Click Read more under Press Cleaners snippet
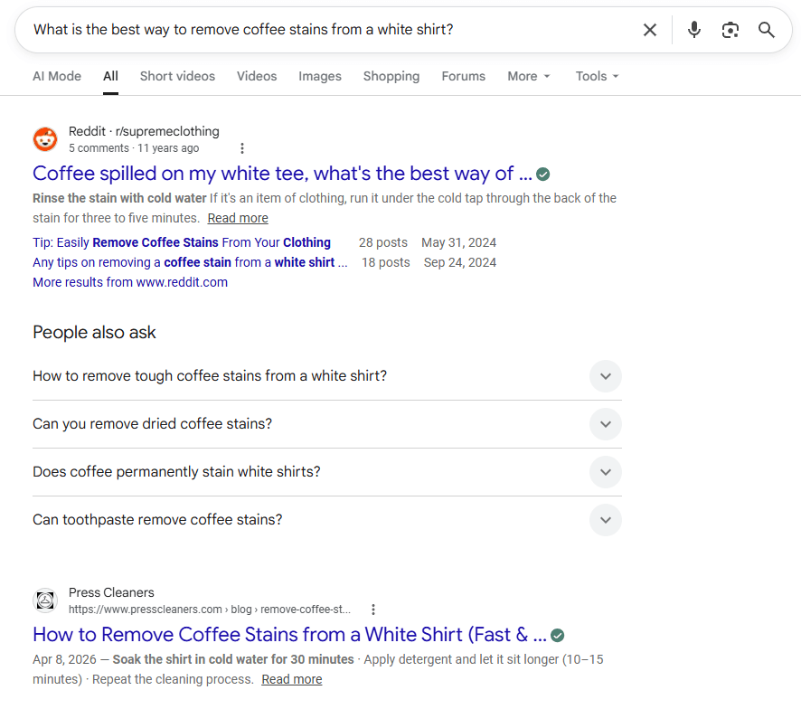 [292, 679]
